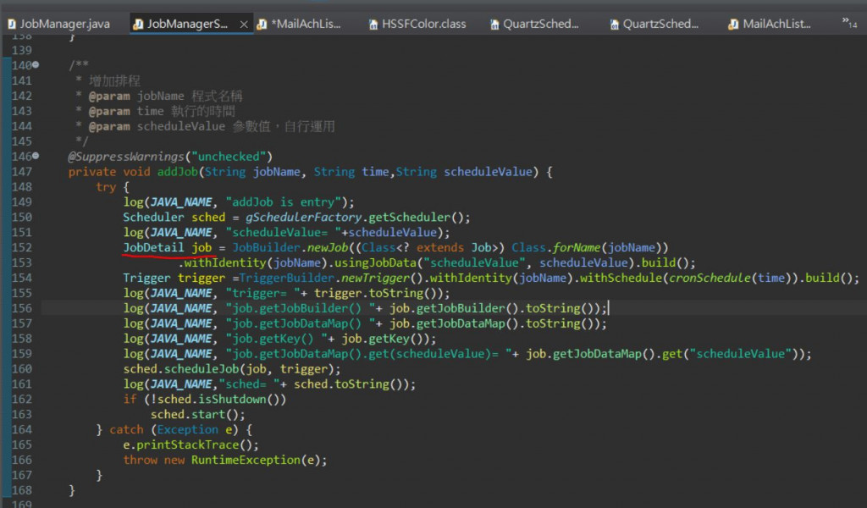Click line number 152 in the gutter
The height and width of the screenshot is (508, 867).
point(21,247)
